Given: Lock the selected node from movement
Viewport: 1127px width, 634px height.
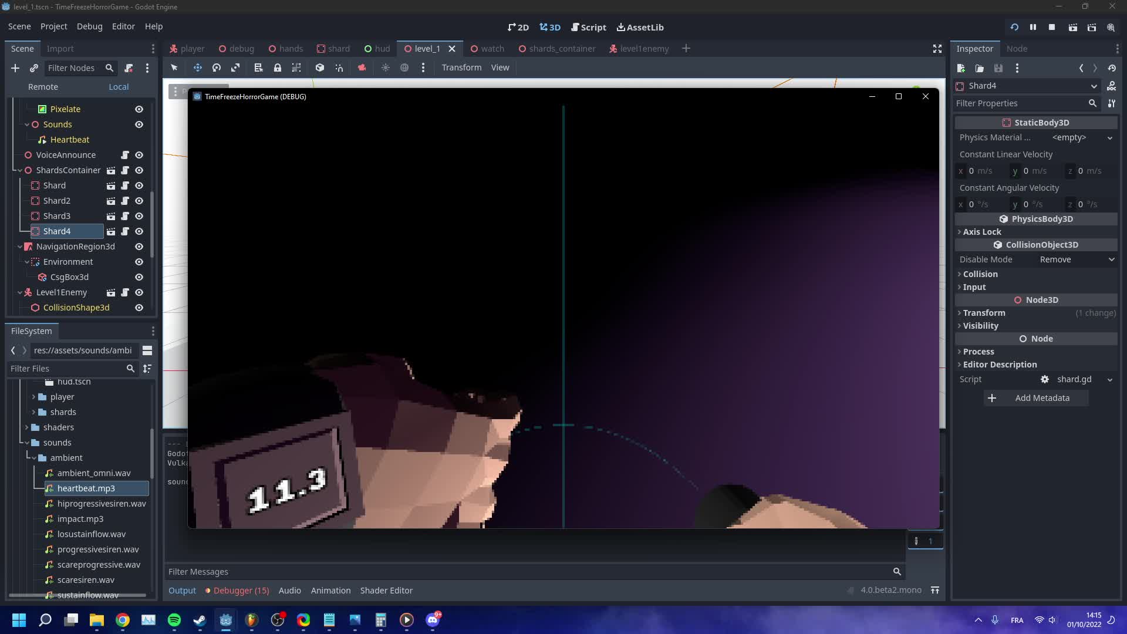Looking at the screenshot, I should pyautogui.click(x=278, y=68).
